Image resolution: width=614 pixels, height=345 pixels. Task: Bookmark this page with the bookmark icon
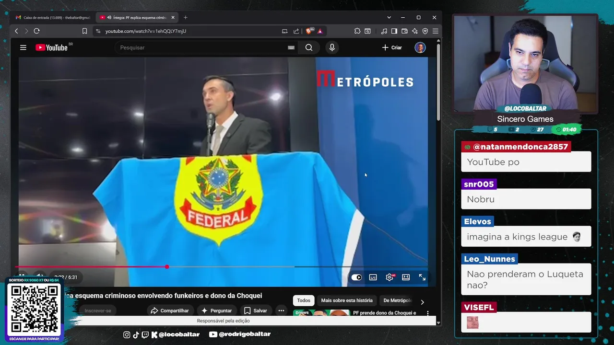coord(84,31)
